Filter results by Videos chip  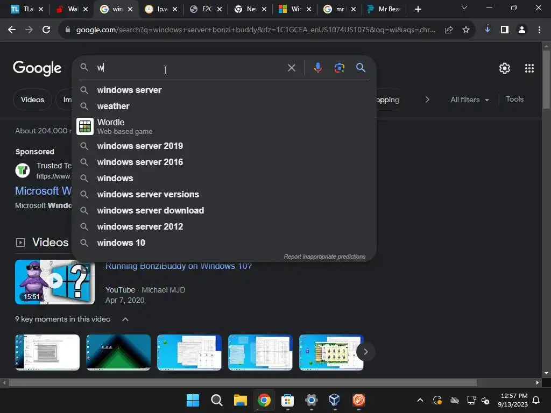[32, 99]
